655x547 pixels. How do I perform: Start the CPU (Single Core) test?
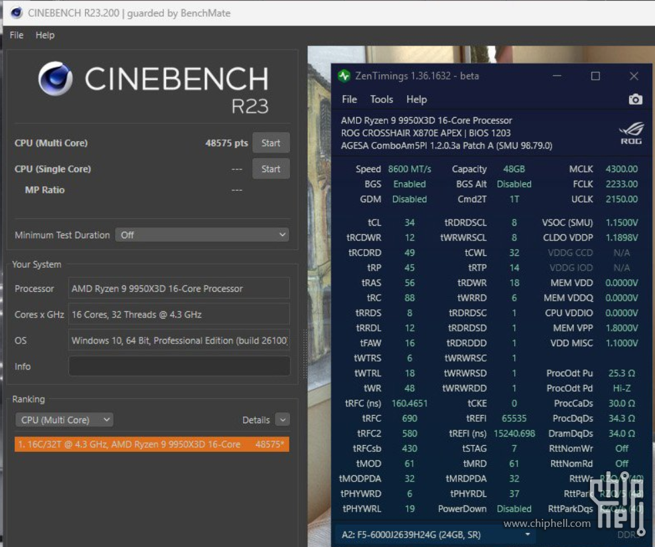pyautogui.click(x=271, y=169)
